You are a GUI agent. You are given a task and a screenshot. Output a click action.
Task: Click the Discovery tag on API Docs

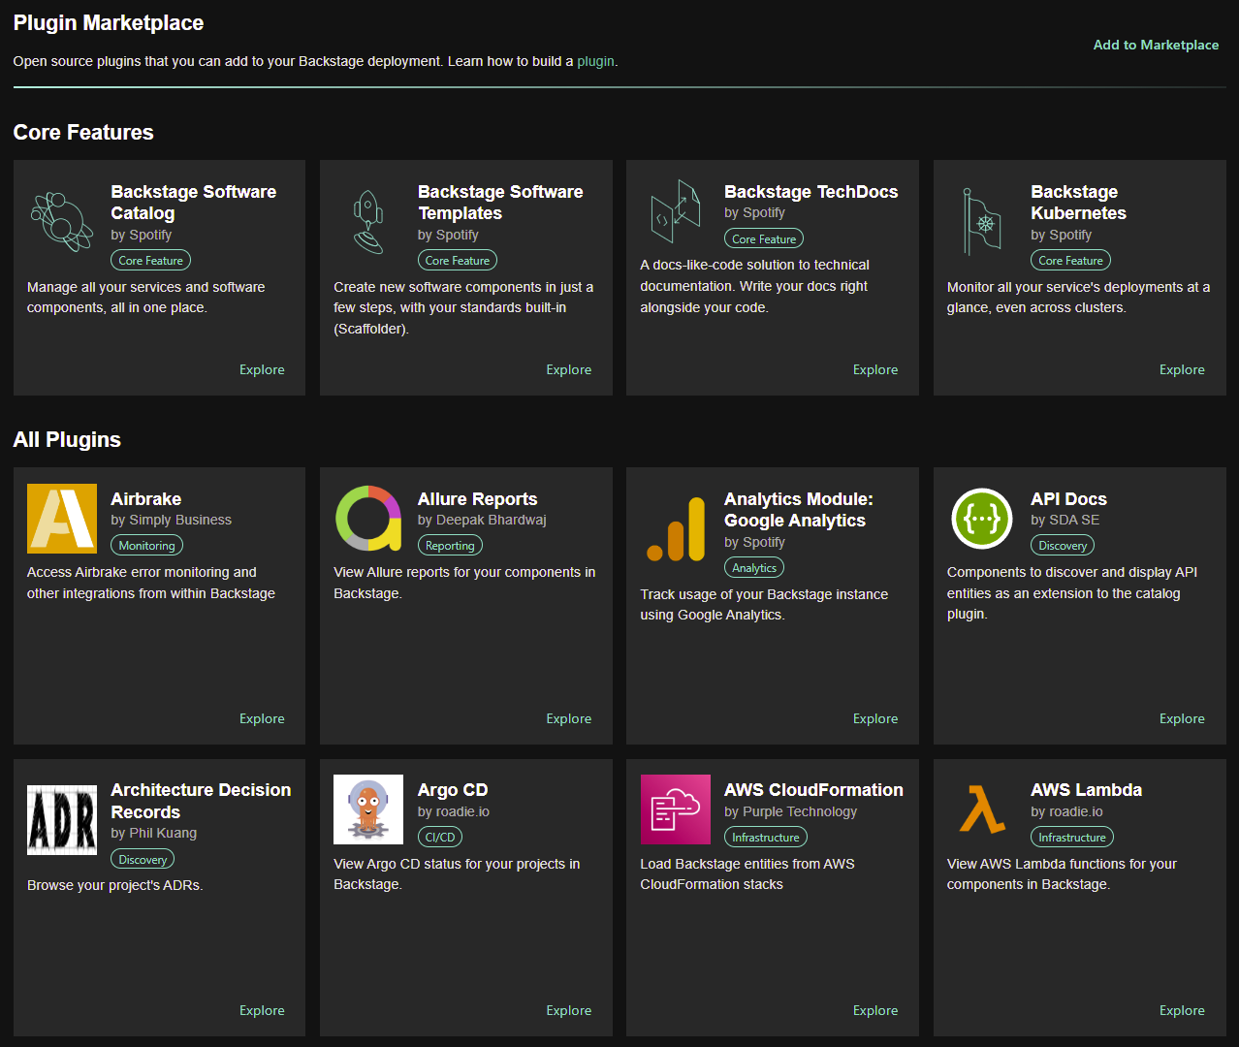coord(1063,546)
